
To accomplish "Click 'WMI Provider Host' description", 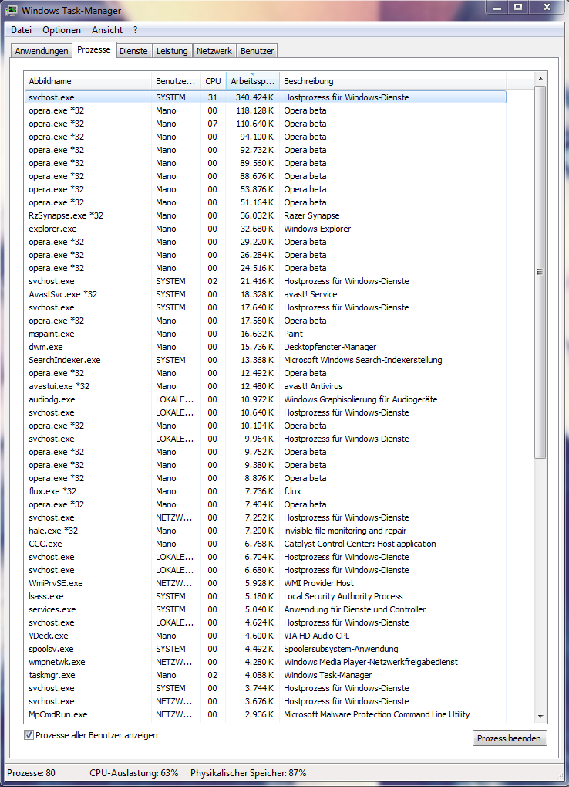I will [x=318, y=583].
